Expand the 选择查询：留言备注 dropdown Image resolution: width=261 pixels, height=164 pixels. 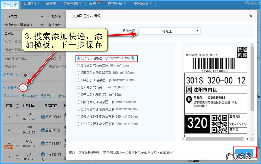click(x=24, y=25)
